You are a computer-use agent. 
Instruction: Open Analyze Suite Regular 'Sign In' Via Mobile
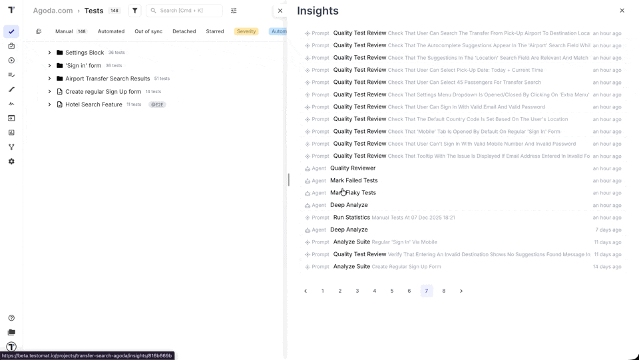coord(463,242)
